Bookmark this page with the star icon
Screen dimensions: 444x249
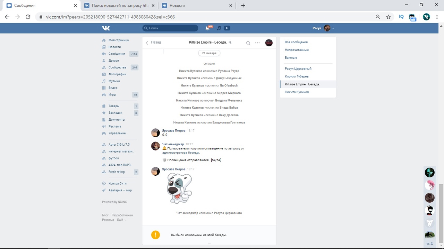coord(388,17)
